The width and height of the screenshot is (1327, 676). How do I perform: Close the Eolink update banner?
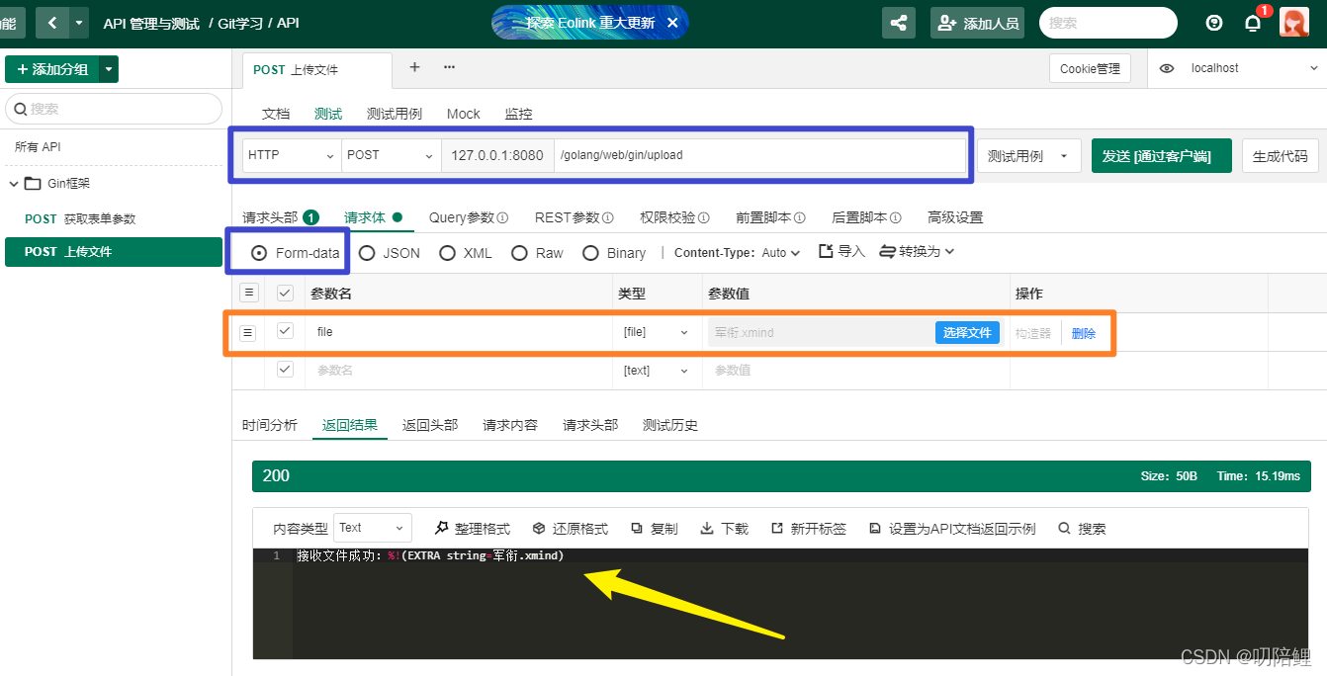coord(672,23)
